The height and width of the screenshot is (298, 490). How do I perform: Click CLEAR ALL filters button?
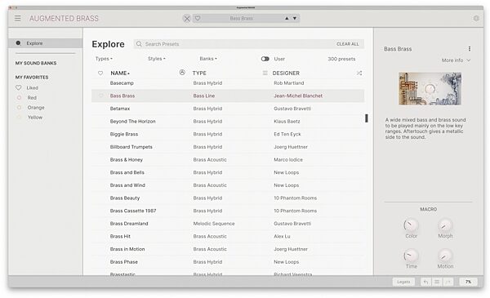pos(348,44)
